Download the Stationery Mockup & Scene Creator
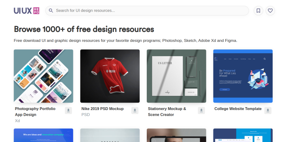This screenshot has width=285, height=142. click(x=201, y=110)
